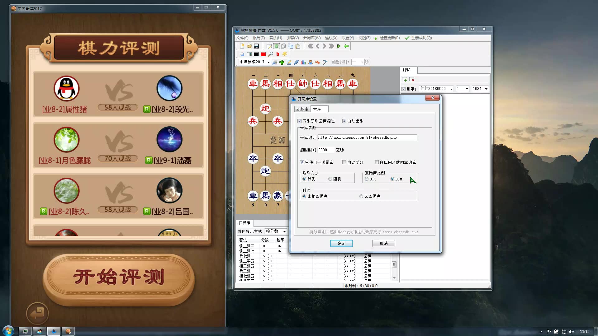Click the 确定 button

tap(341, 244)
